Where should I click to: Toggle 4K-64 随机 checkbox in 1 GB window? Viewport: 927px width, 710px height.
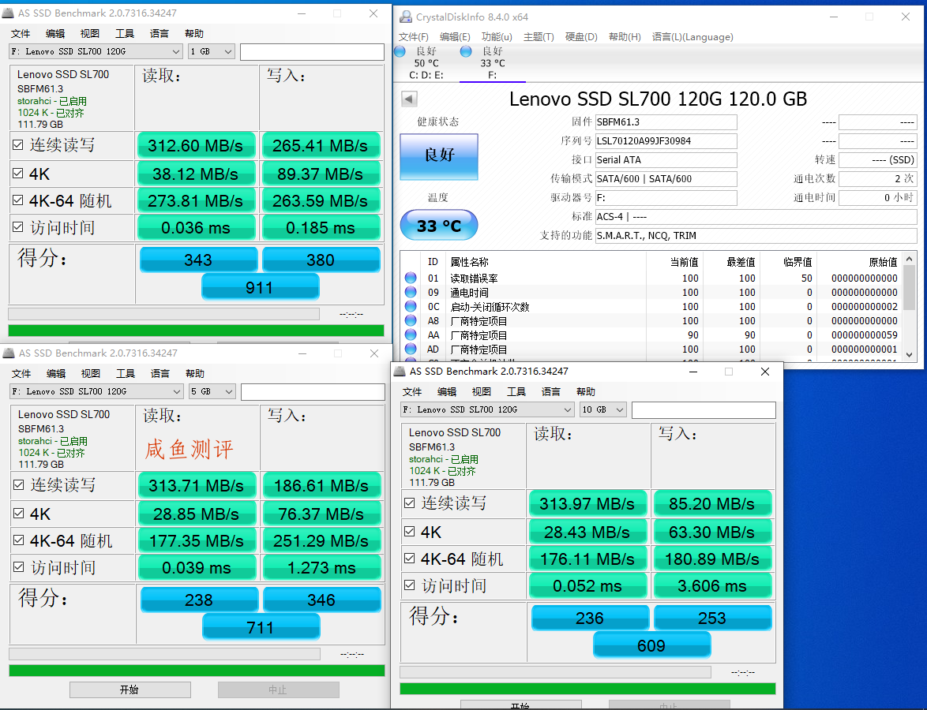18,200
